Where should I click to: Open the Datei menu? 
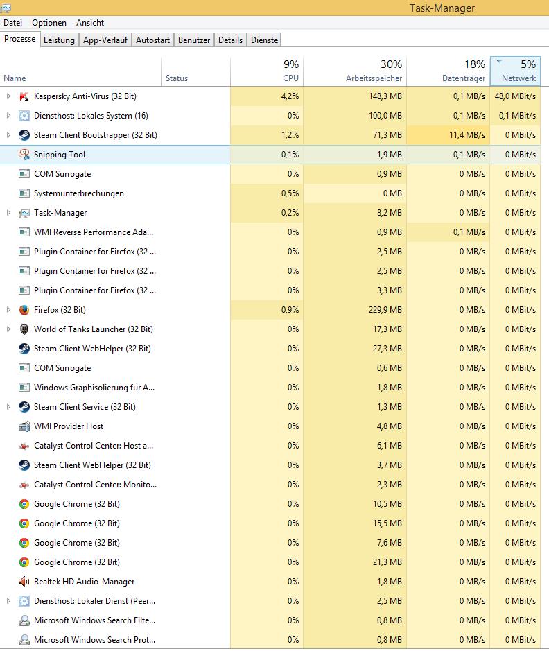click(13, 23)
